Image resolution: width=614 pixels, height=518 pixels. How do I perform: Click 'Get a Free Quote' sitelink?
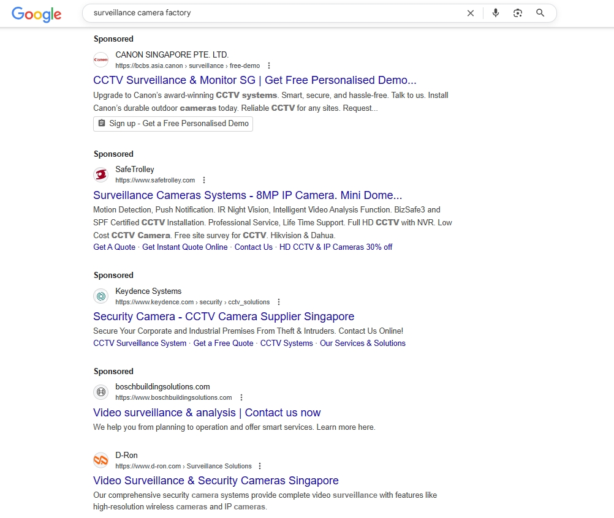223,343
